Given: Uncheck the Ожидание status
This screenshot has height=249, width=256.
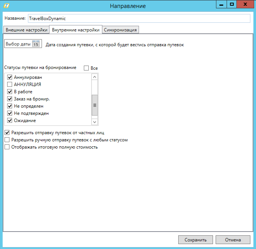Looking at the screenshot, I should pyautogui.click(x=10, y=121).
